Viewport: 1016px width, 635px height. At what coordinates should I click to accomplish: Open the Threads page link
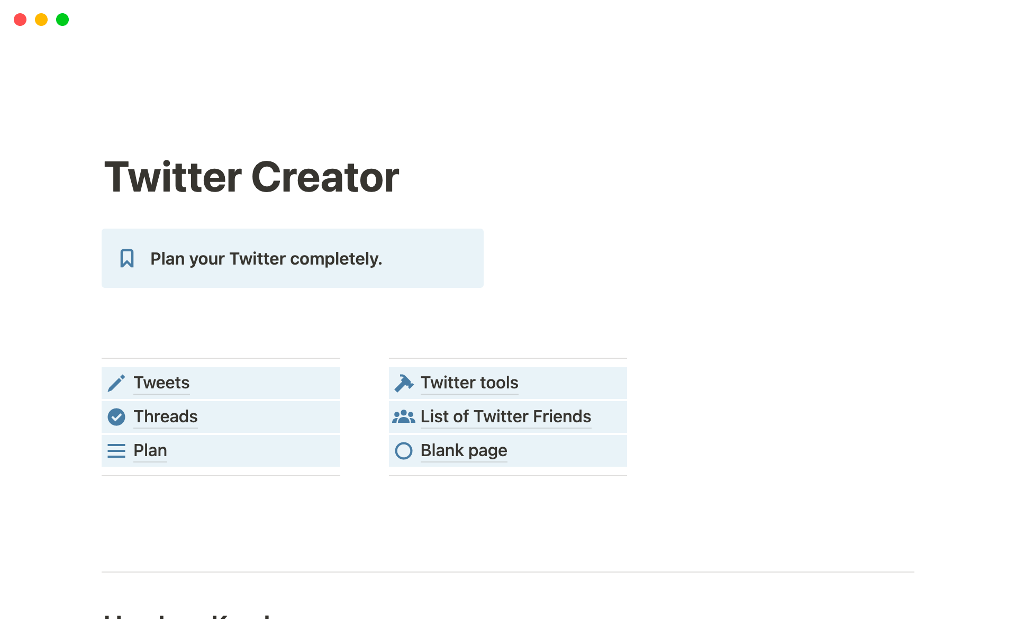tap(165, 416)
